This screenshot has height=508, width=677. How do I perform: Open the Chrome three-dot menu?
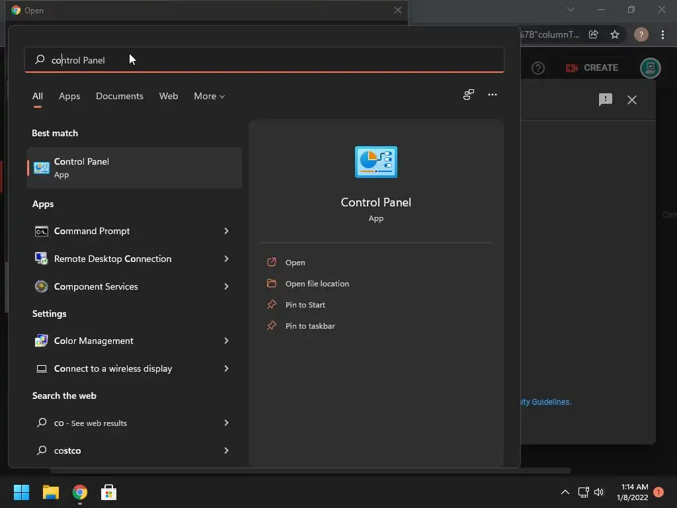(662, 34)
